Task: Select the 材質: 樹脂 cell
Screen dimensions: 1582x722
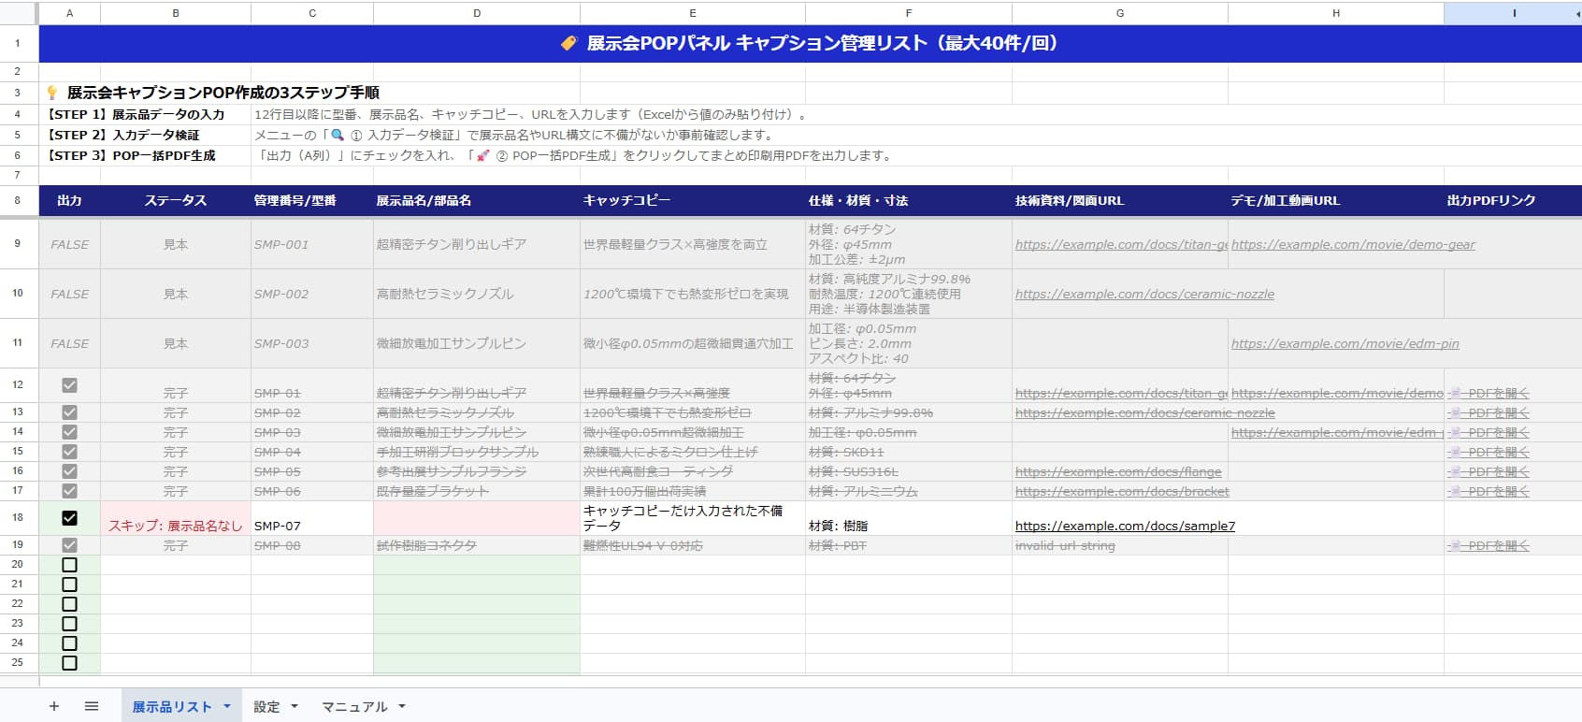Action: pos(909,518)
